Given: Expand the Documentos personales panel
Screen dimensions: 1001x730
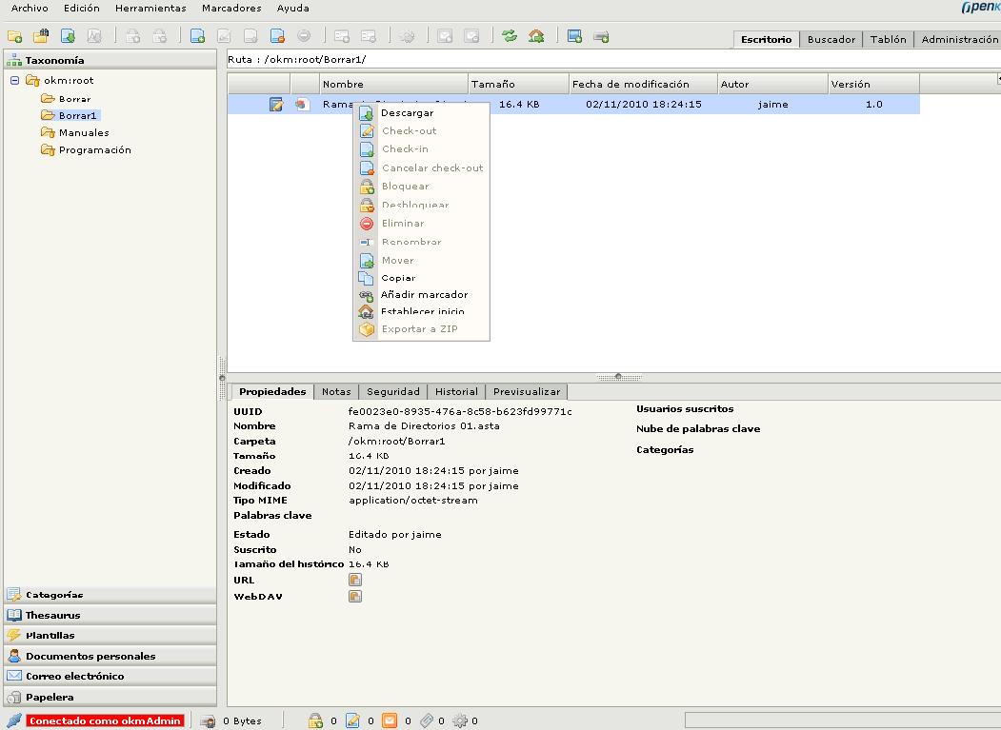Looking at the screenshot, I should (110, 656).
